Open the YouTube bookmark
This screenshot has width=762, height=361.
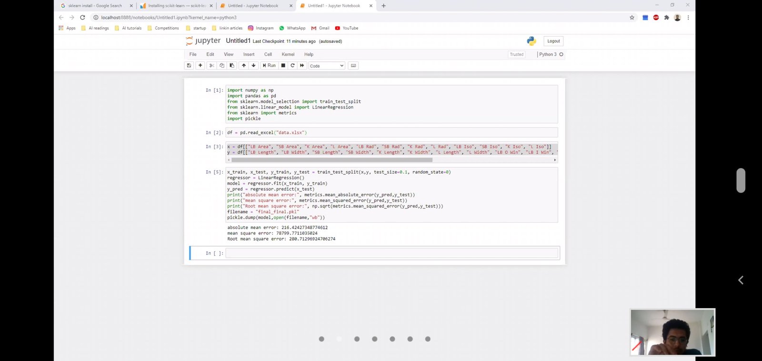tap(347, 28)
